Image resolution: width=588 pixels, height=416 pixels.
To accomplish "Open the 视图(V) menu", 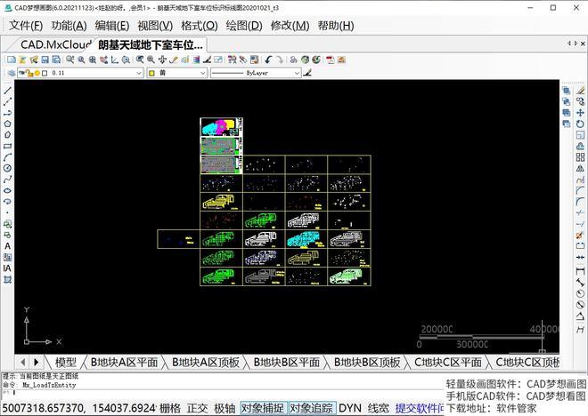I will coord(155,26).
